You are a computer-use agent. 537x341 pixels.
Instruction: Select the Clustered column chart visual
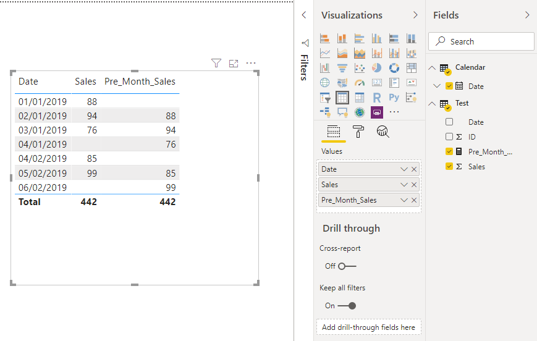(377, 38)
